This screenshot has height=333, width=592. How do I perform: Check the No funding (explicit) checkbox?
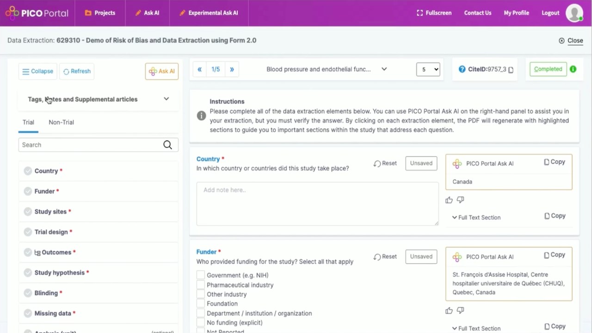(201, 323)
